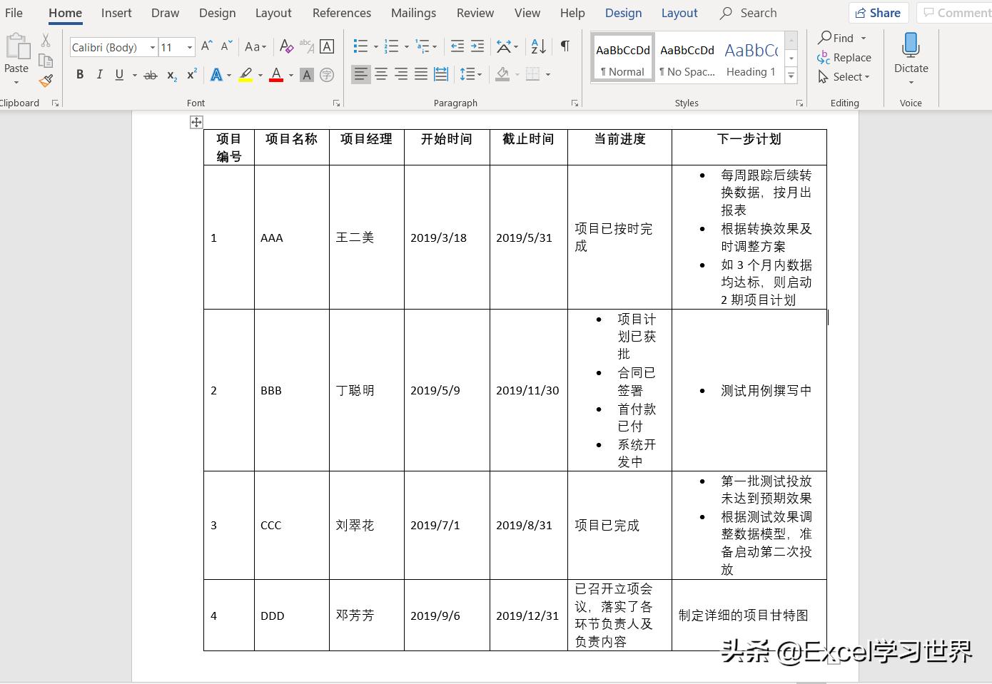Select center text alignment
The width and height of the screenshot is (992, 684).
click(382, 74)
